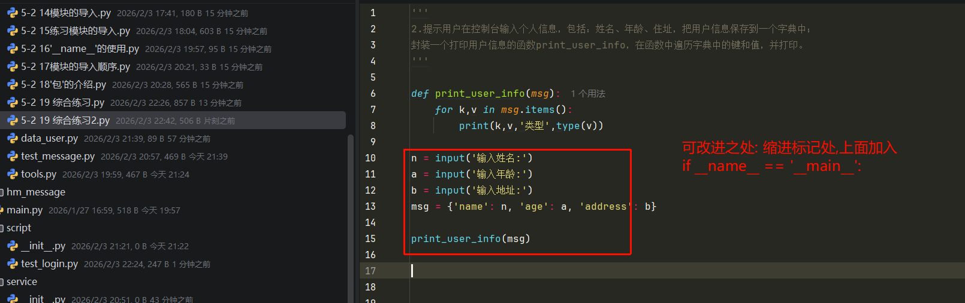Click the '1 个用法' usages hint

tap(588, 93)
